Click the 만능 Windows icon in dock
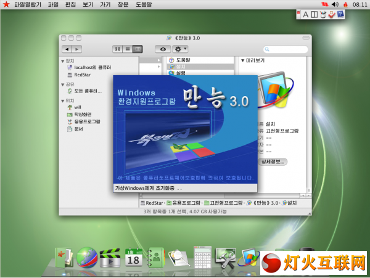Image resolution: width=370 pixels, height=278 pixels. click(x=249, y=258)
